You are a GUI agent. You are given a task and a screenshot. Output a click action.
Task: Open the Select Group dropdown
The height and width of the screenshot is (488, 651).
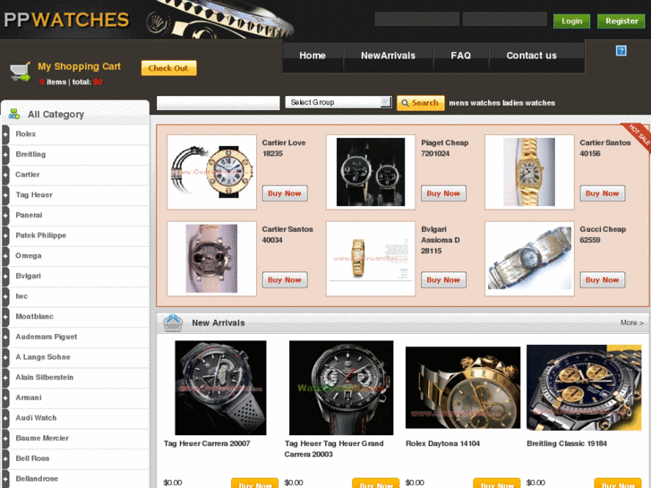[338, 102]
